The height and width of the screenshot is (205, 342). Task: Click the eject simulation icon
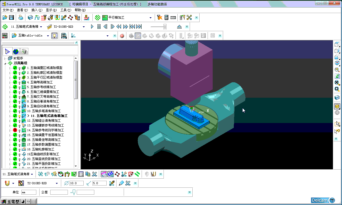point(179,27)
